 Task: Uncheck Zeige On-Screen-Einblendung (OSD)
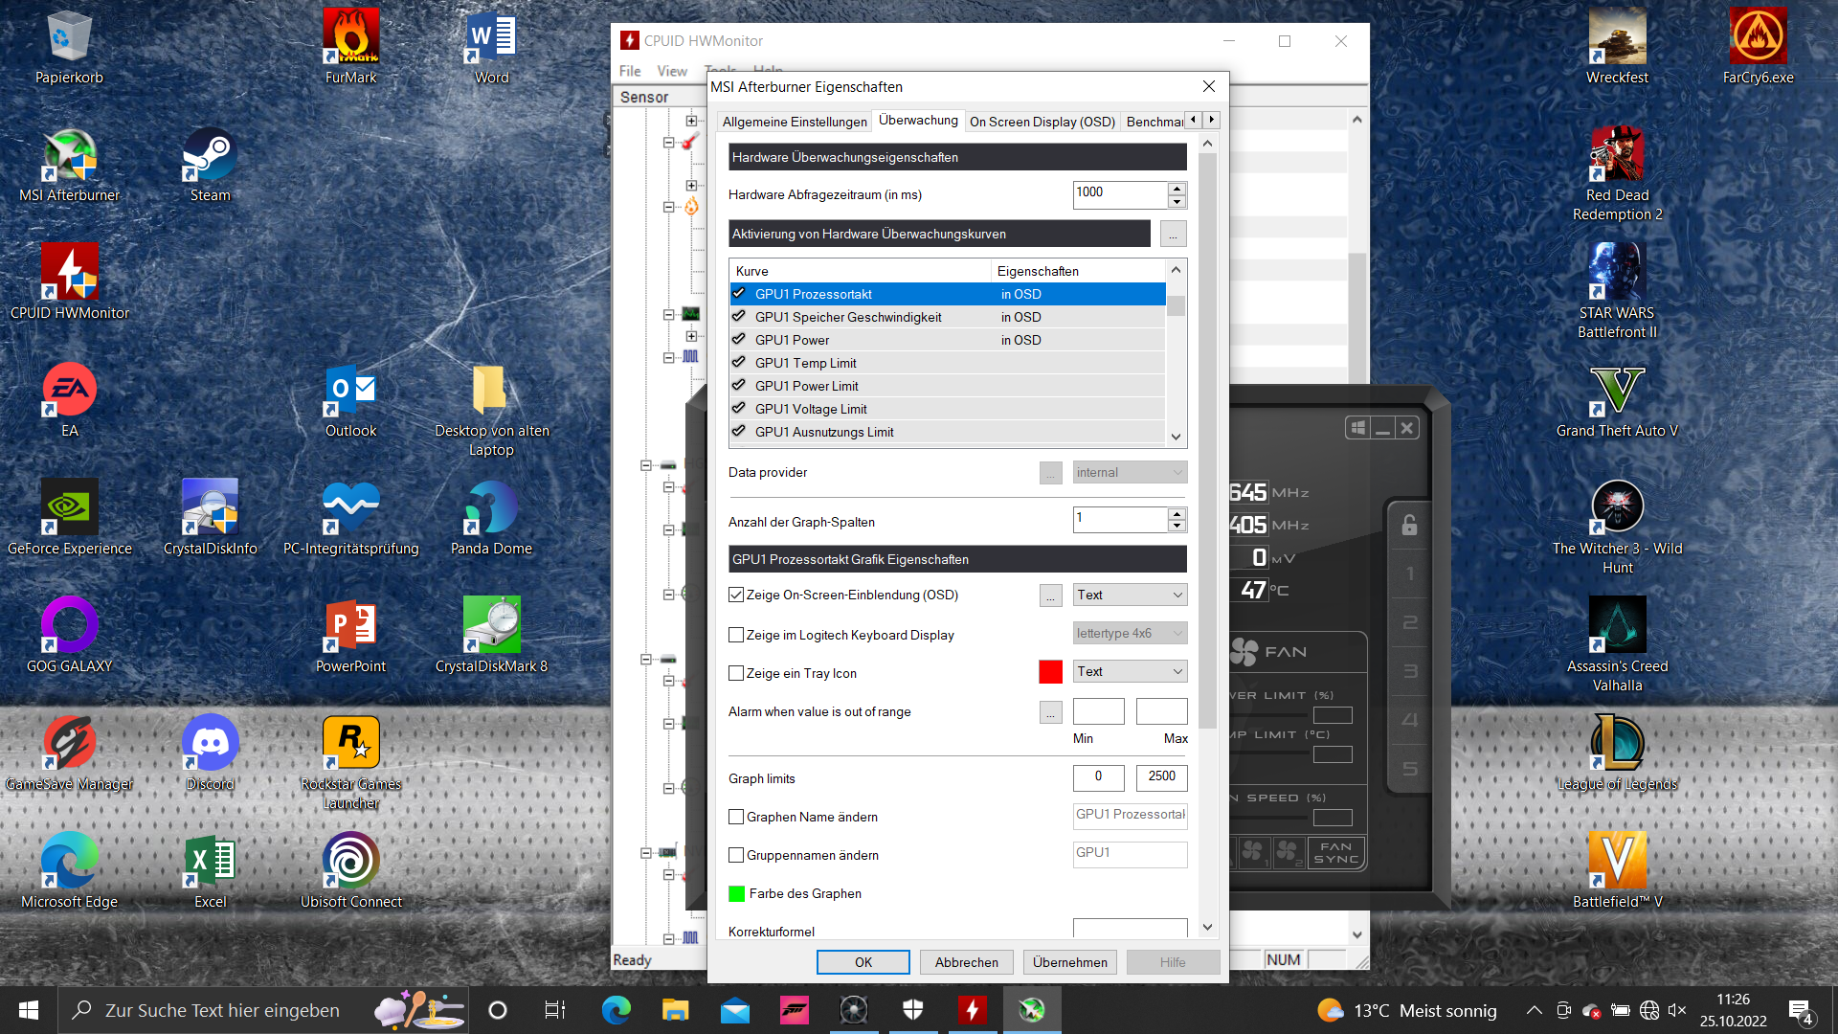[x=736, y=595]
